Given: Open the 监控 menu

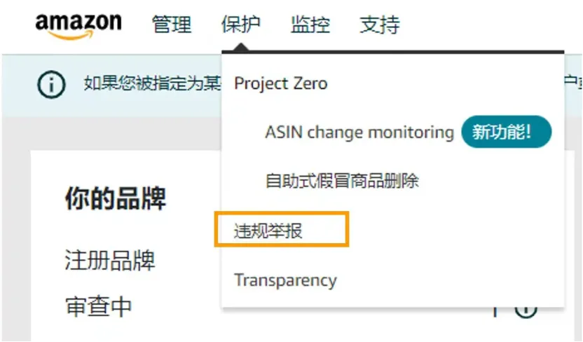Looking at the screenshot, I should click(x=310, y=25).
